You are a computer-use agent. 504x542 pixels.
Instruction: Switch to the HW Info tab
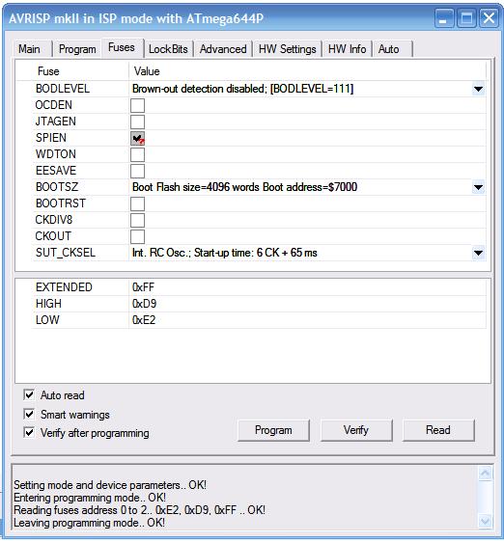(x=348, y=49)
